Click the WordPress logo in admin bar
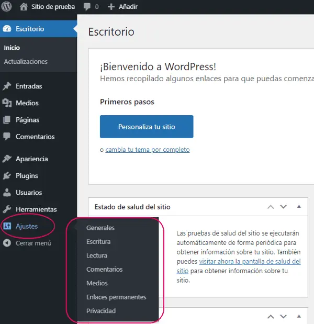The image size is (314, 324). [x=7, y=7]
